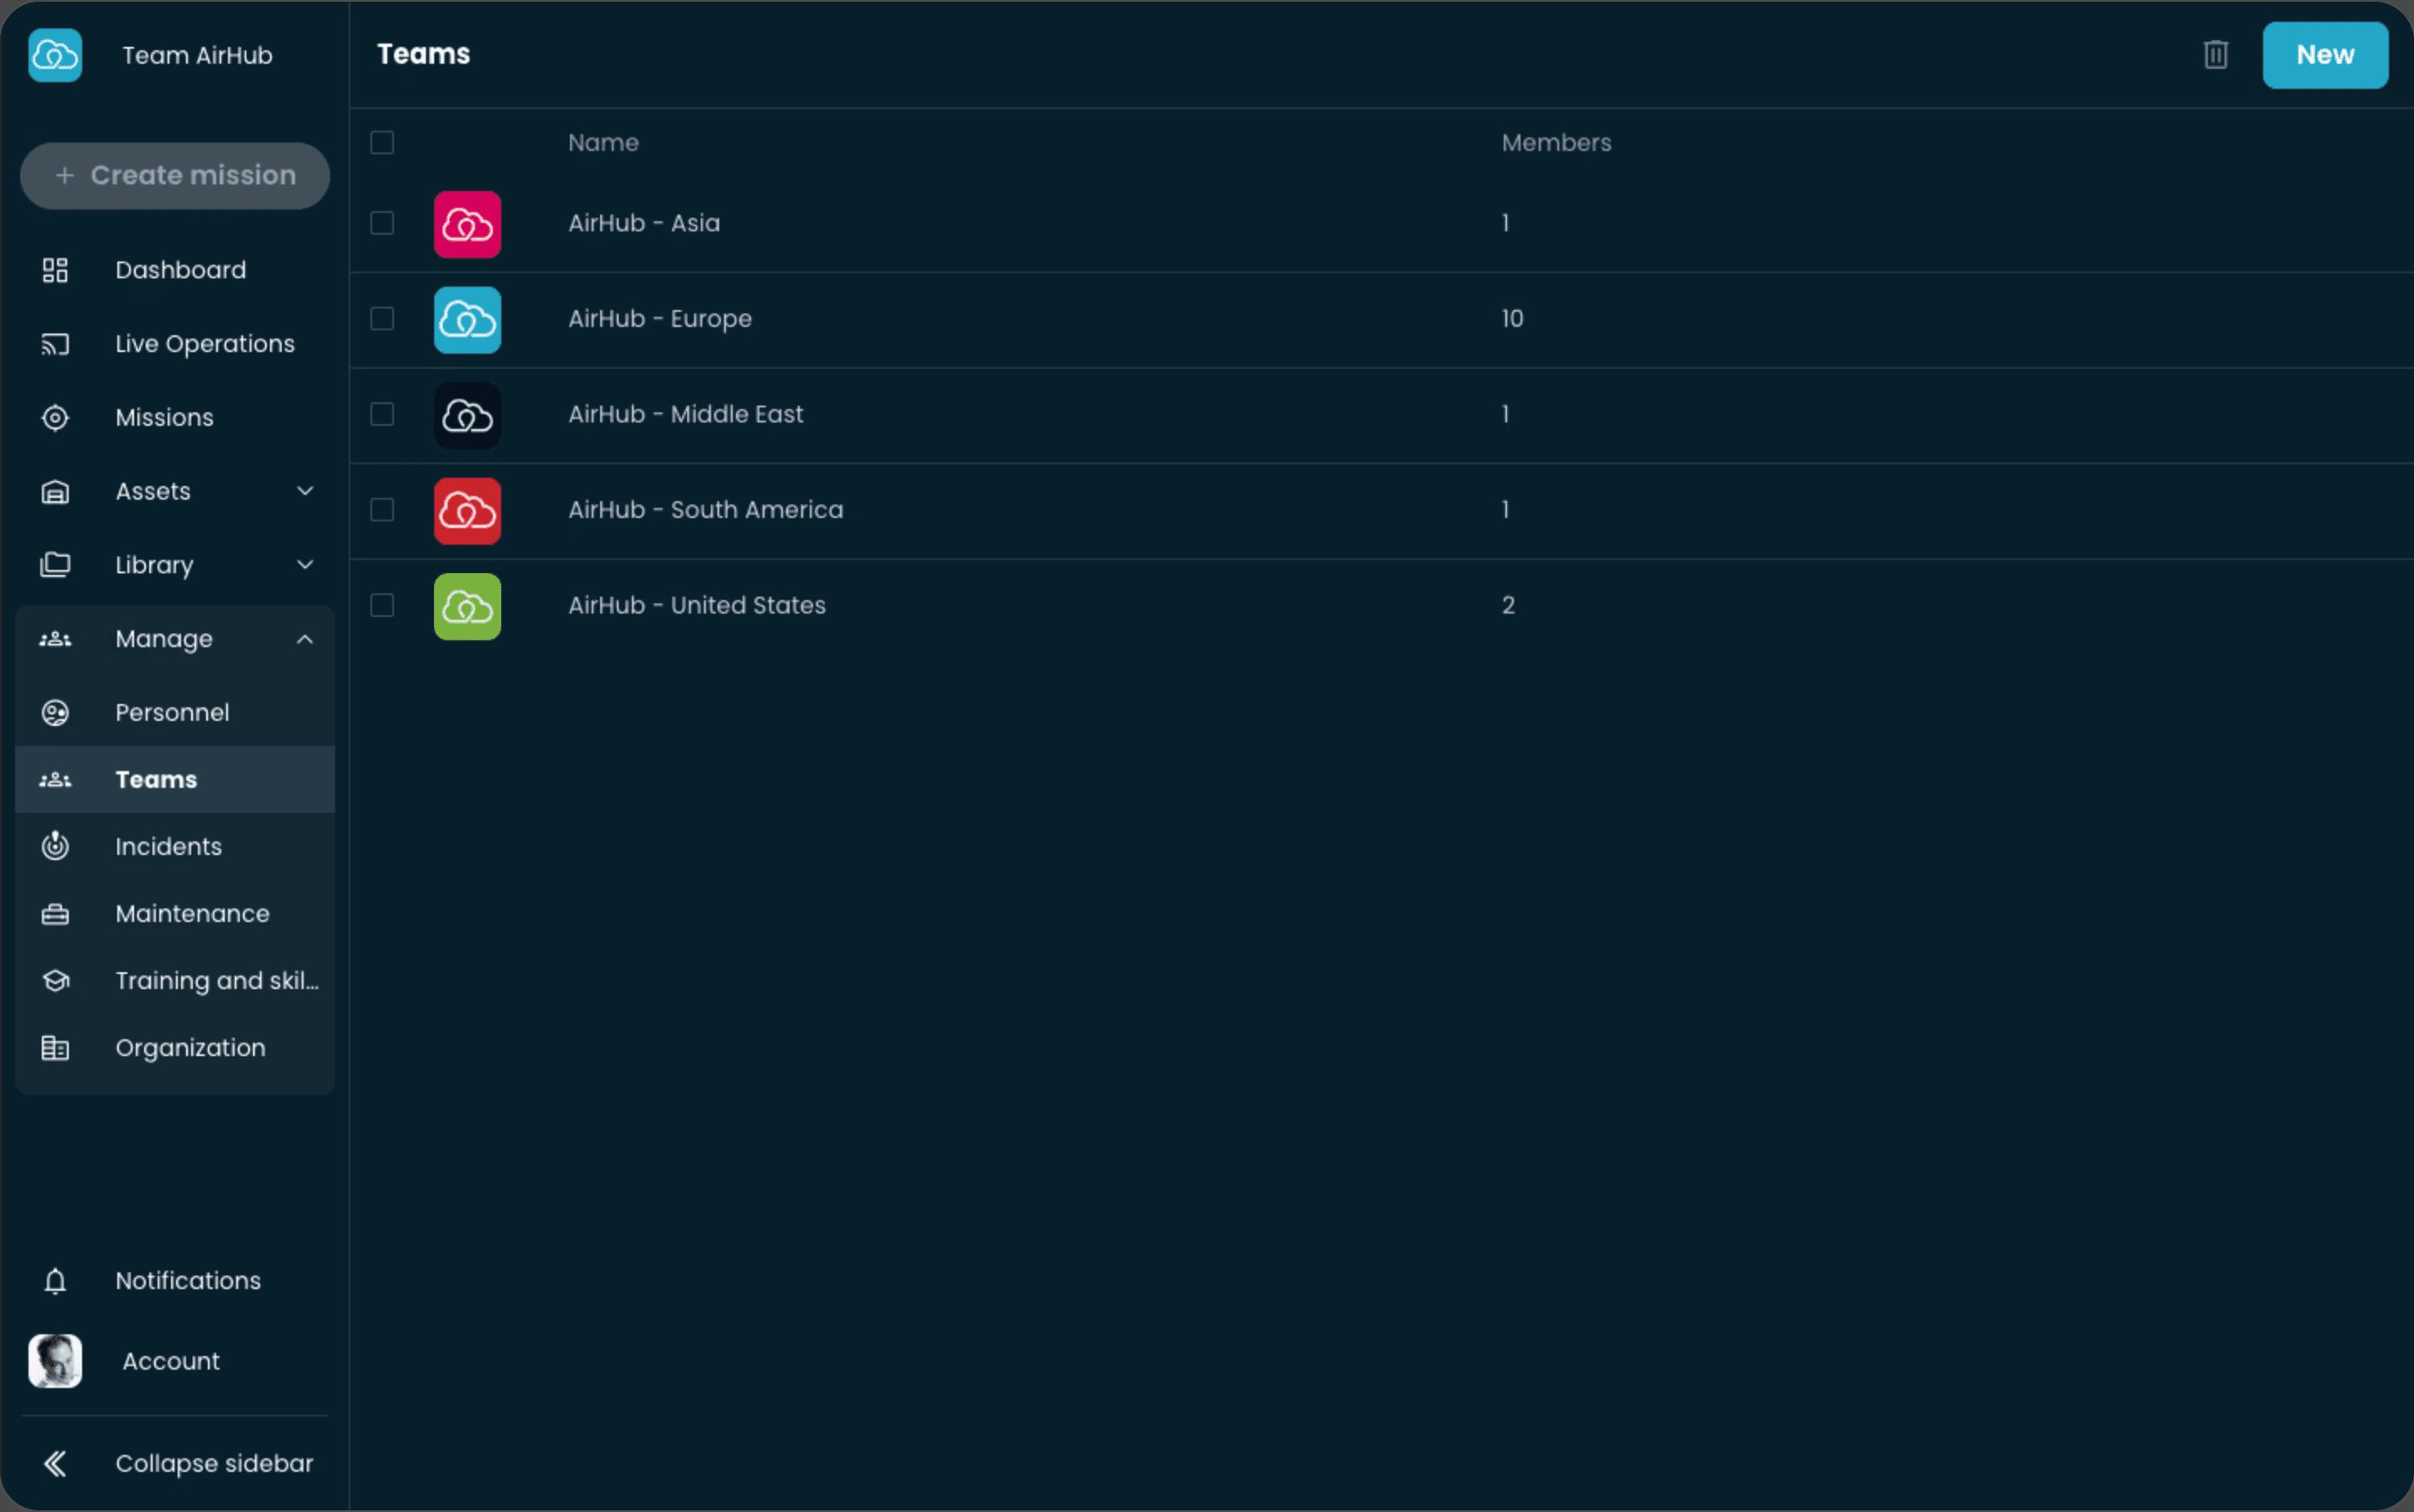This screenshot has height=1512, width=2414.
Task: Click the trash delete icon
Action: pyautogui.click(x=2215, y=55)
